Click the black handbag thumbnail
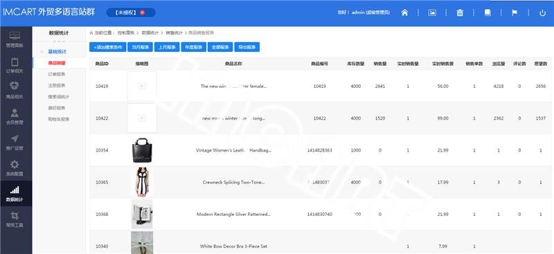 [x=143, y=150]
